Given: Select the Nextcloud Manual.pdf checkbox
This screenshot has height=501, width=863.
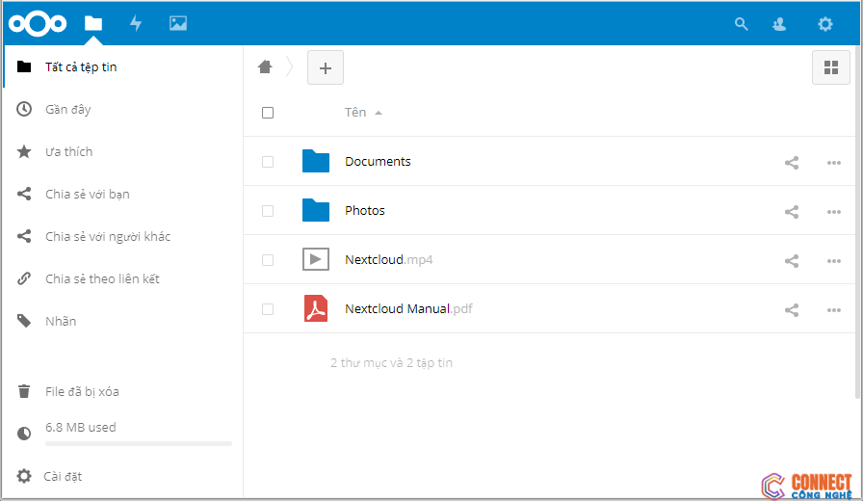Looking at the screenshot, I should click(x=268, y=309).
